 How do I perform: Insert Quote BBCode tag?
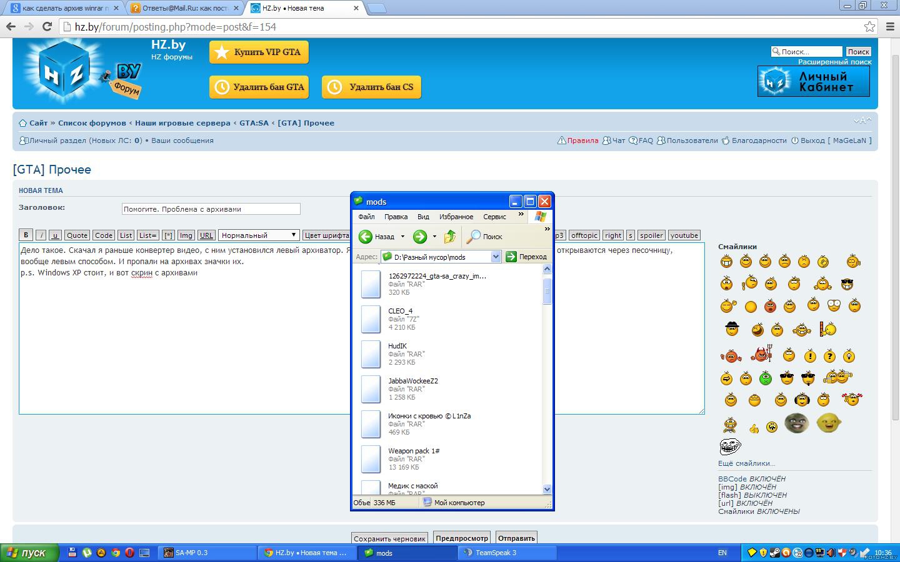(x=77, y=235)
